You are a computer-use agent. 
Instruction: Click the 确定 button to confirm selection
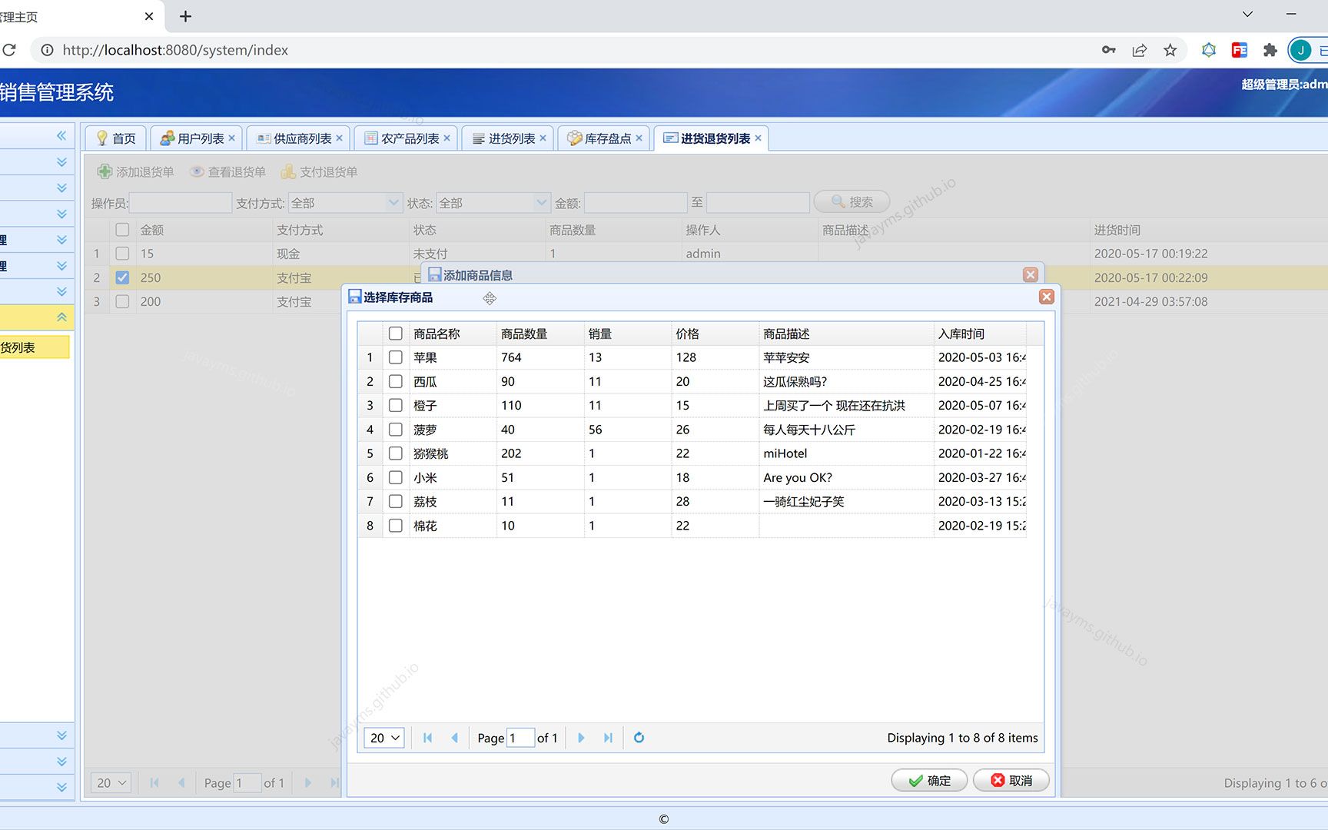point(929,779)
